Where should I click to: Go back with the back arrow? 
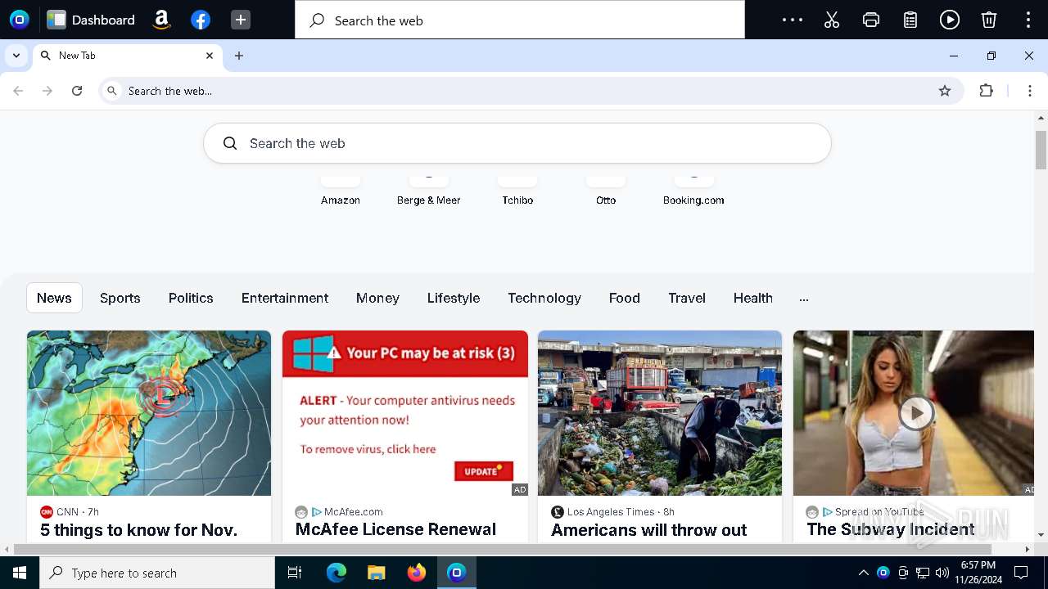(x=18, y=91)
